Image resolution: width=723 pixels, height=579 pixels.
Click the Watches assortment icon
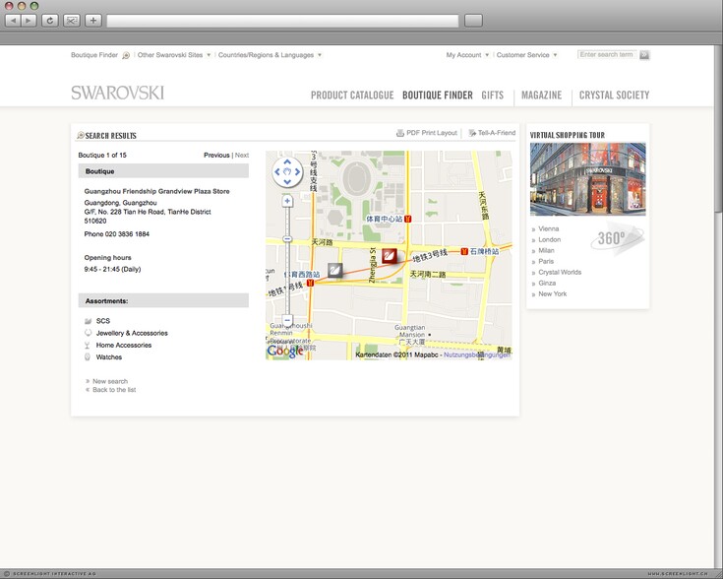(x=88, y=356)
